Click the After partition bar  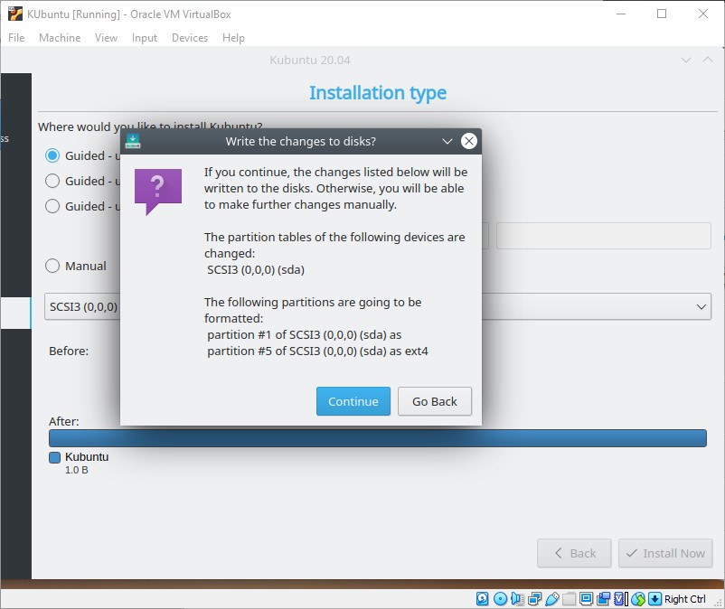[377, 438]
